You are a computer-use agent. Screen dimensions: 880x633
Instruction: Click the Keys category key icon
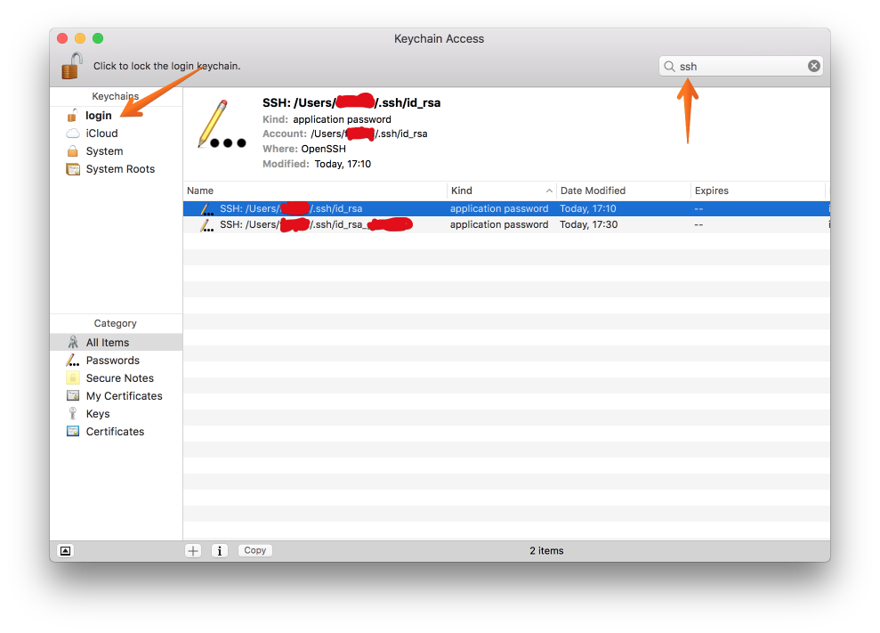(x=72, y=414)
